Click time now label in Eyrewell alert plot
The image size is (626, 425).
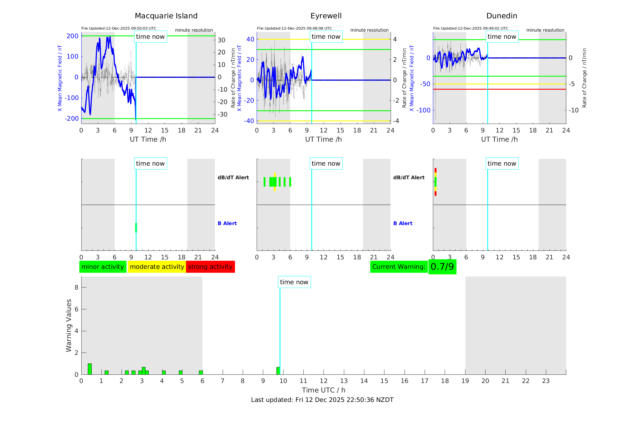click(x=326, y=164)
